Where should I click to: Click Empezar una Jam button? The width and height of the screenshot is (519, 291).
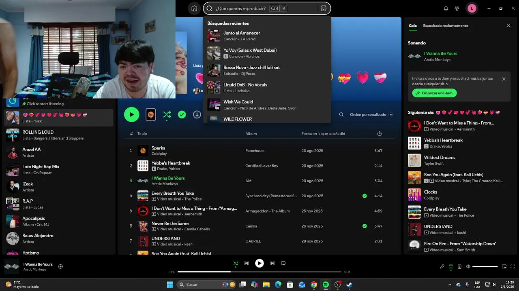pyautogui.click(x=435, y=93)
